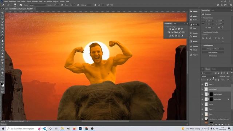Switch to the Ebenen panel tab
Screen dimensions: 233x131
pyautogui.click(x=208, y=69)
